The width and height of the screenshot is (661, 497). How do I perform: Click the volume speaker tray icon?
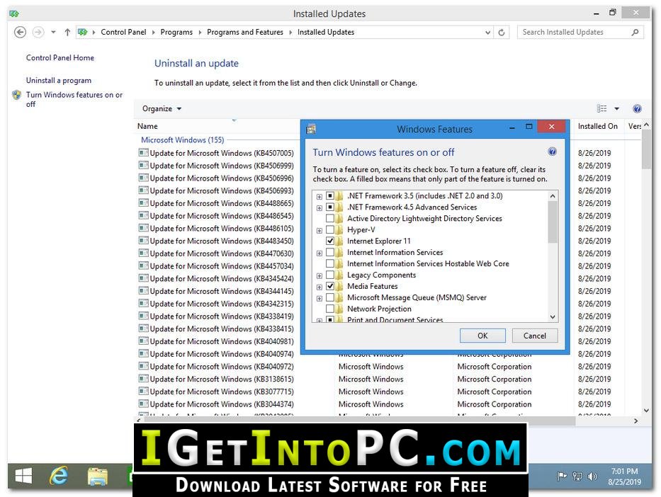click(592, 476)
